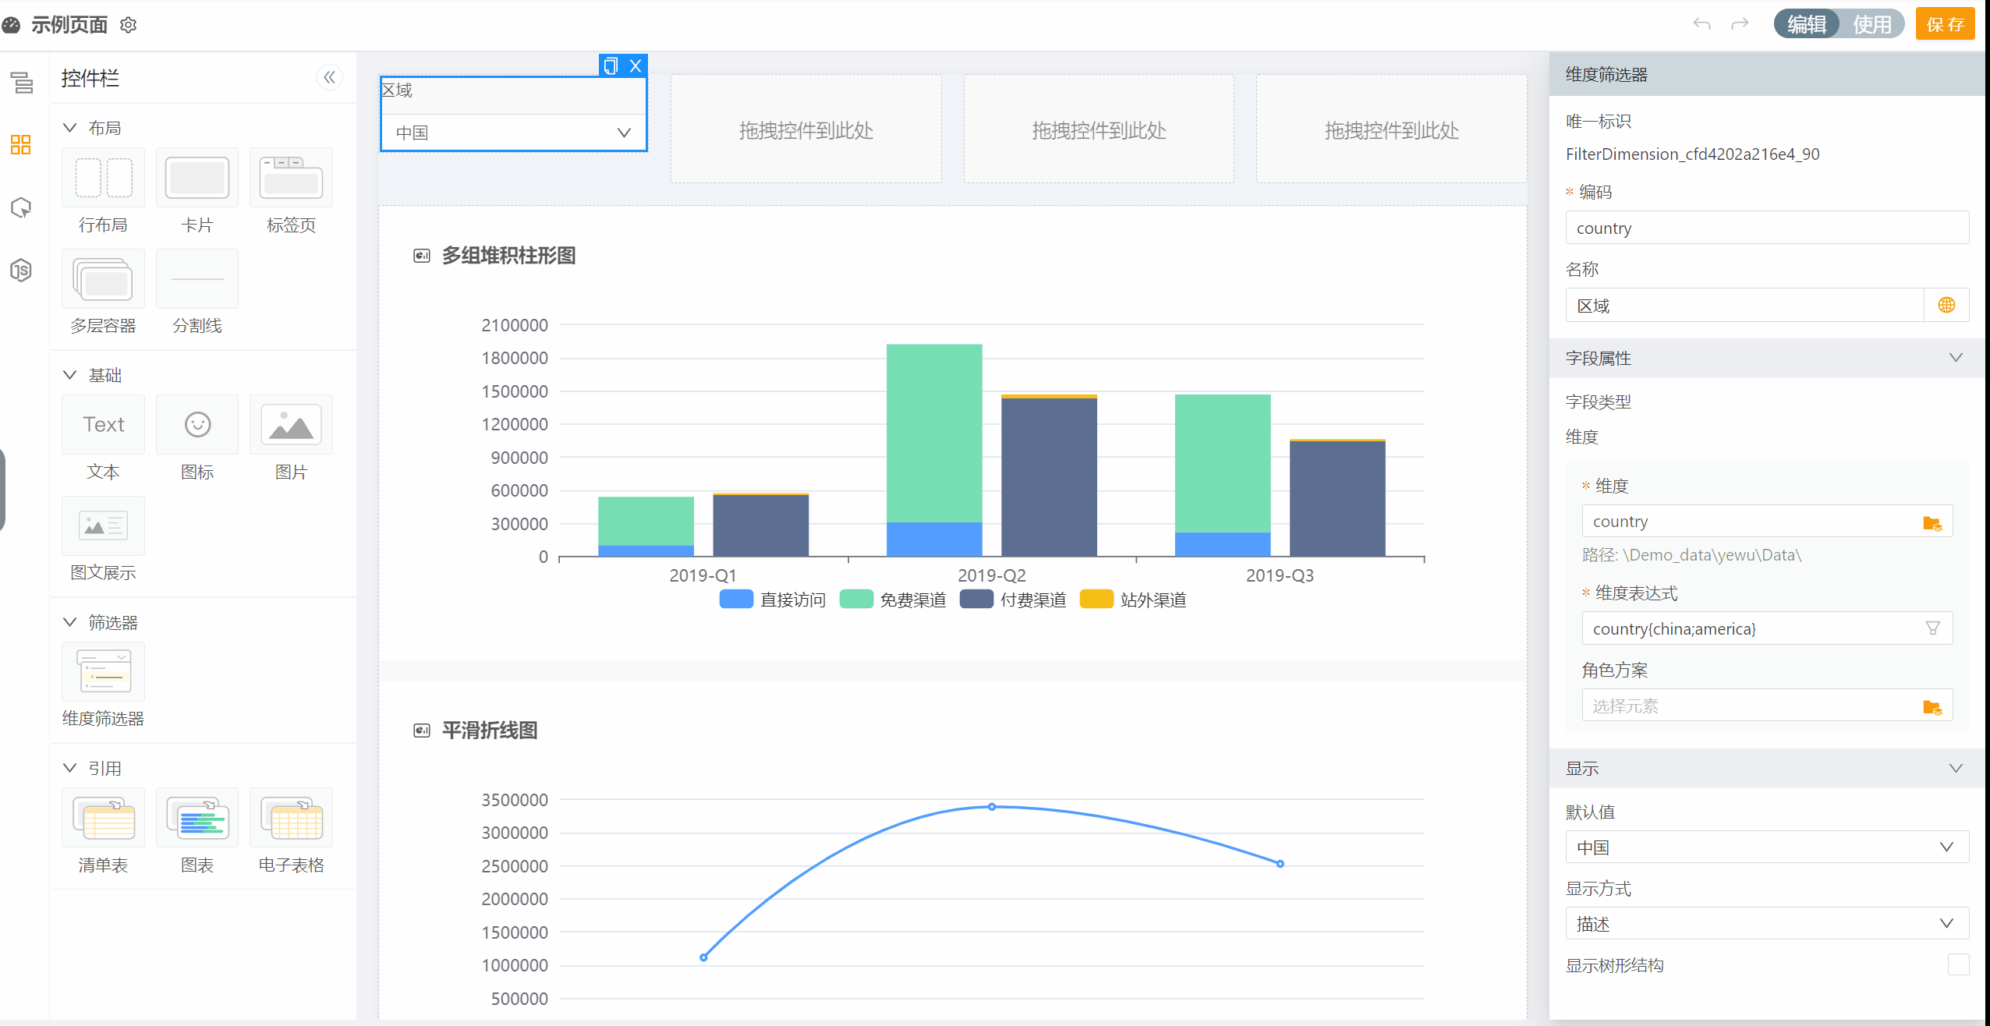This screenshot has width=1990, height=1026.
Task: Open the 默认值 dropdown
Action: point(1766,847)
